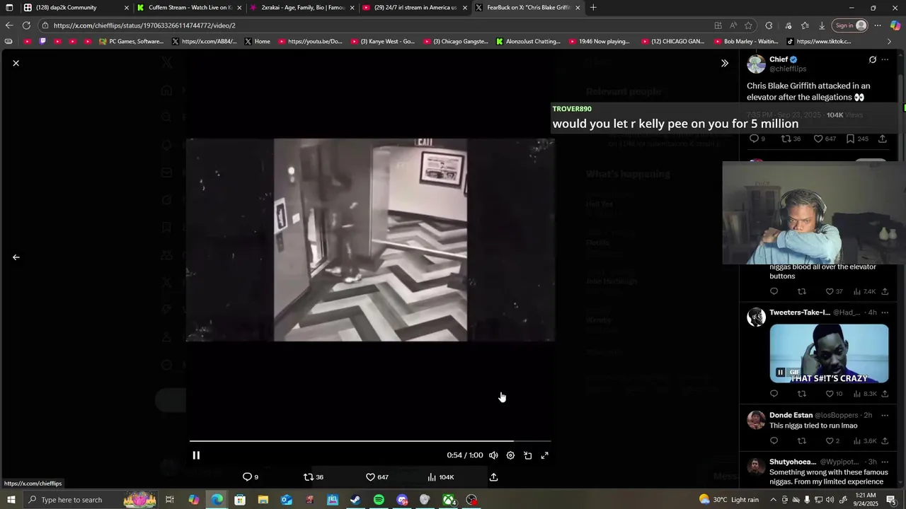Viewport: 906px width, 509px height.
Task: Show more bookmarks chevron
Action: pos(889,42)
